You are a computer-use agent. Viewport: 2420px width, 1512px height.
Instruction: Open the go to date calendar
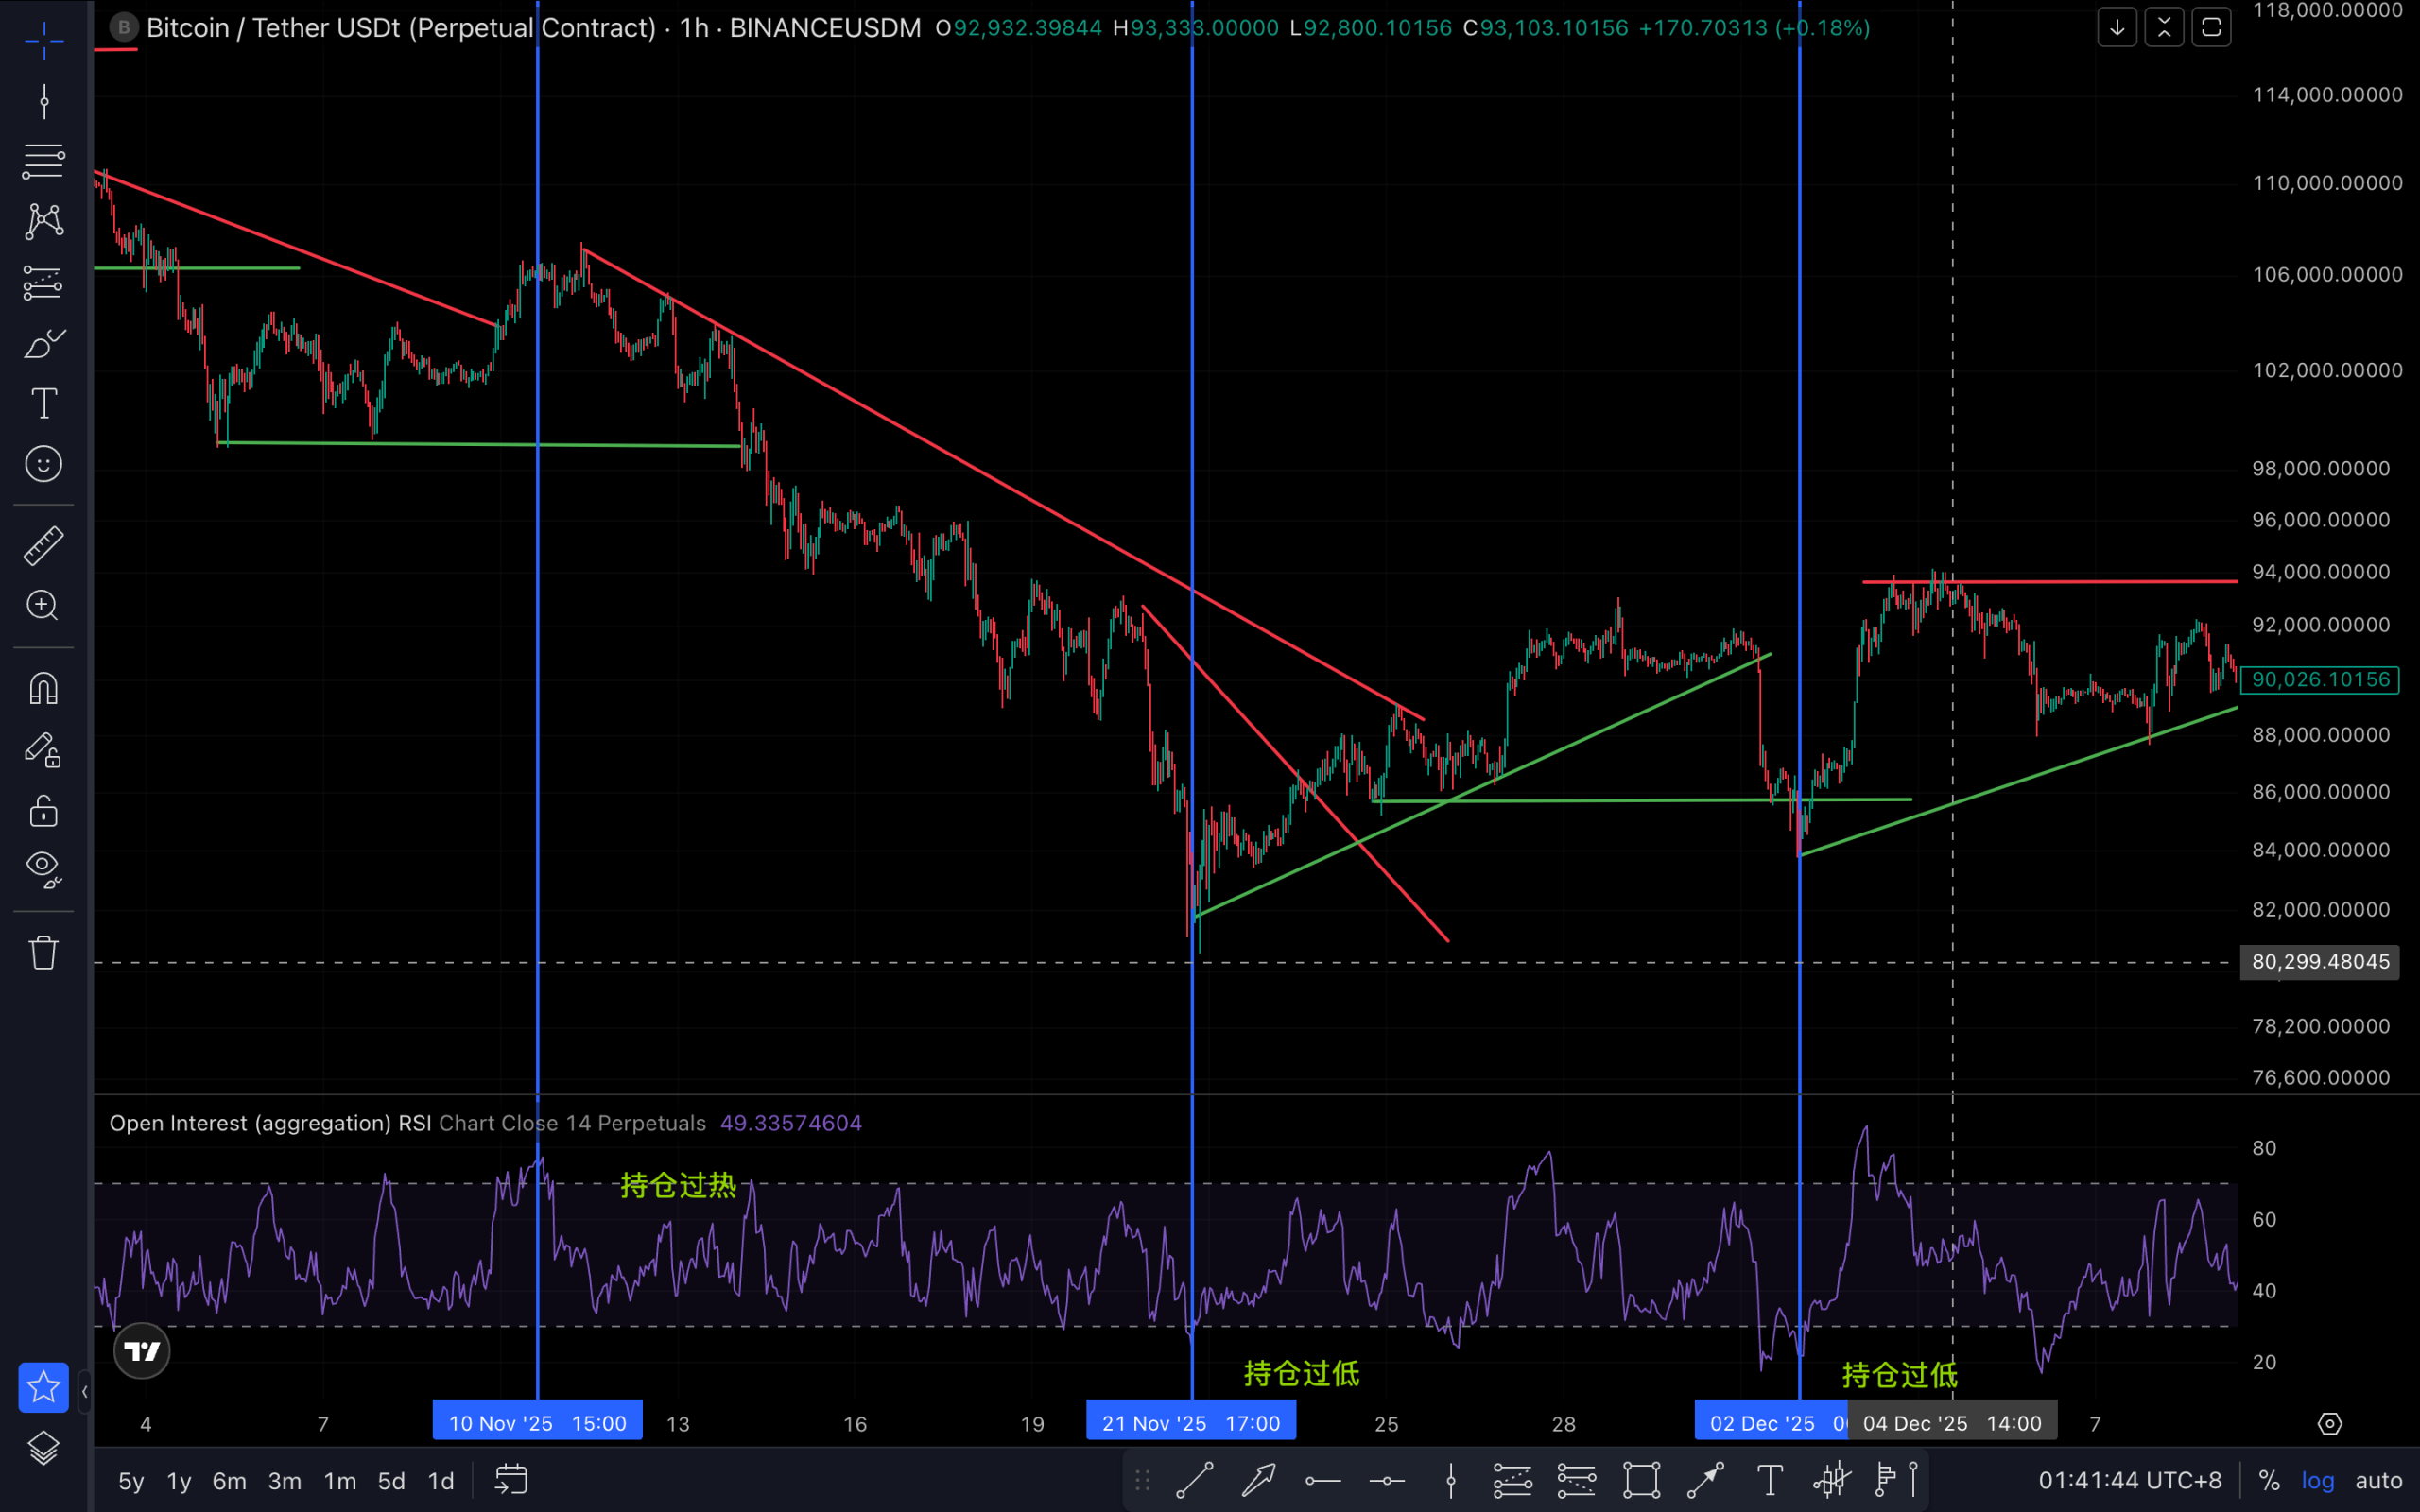pyautogui.click(x=511, y=1481)
